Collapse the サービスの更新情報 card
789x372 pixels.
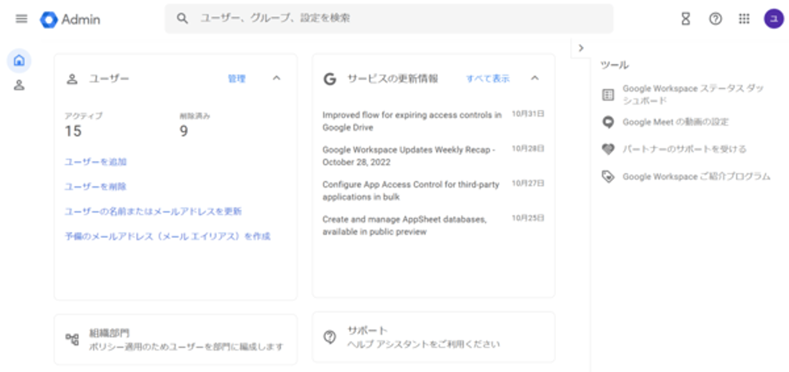tap(535, 78)
